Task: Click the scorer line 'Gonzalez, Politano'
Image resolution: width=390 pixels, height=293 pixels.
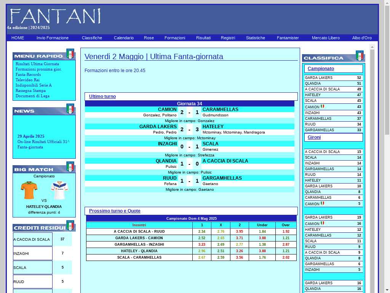Action: tap(160, 115)
